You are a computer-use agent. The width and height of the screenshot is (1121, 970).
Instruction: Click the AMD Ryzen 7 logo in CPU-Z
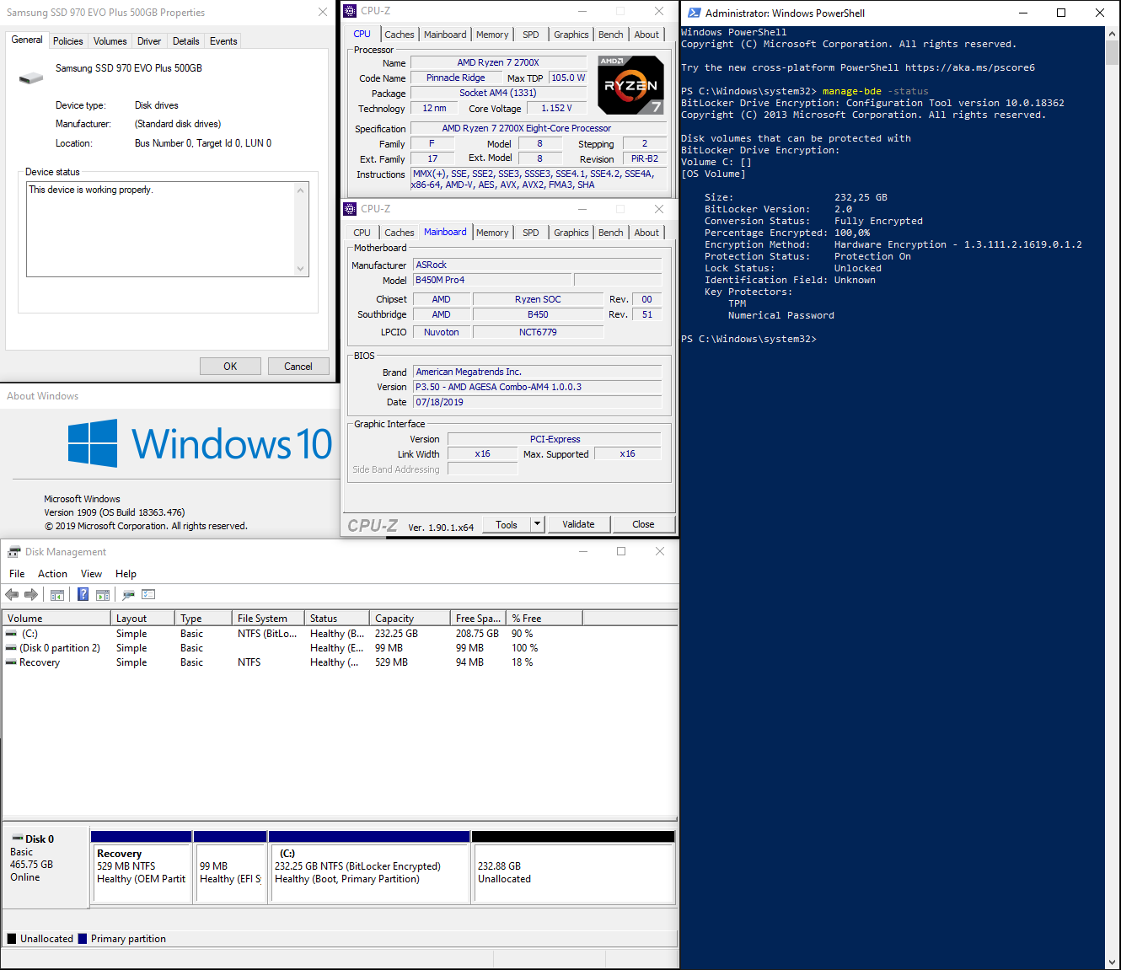[630, 85]
